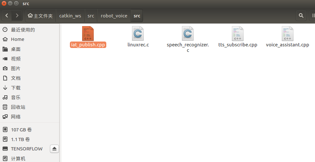Open 最近使用的 in the sidebar
The height and width of the screenshot is (162, 315).
pos(30,30)
